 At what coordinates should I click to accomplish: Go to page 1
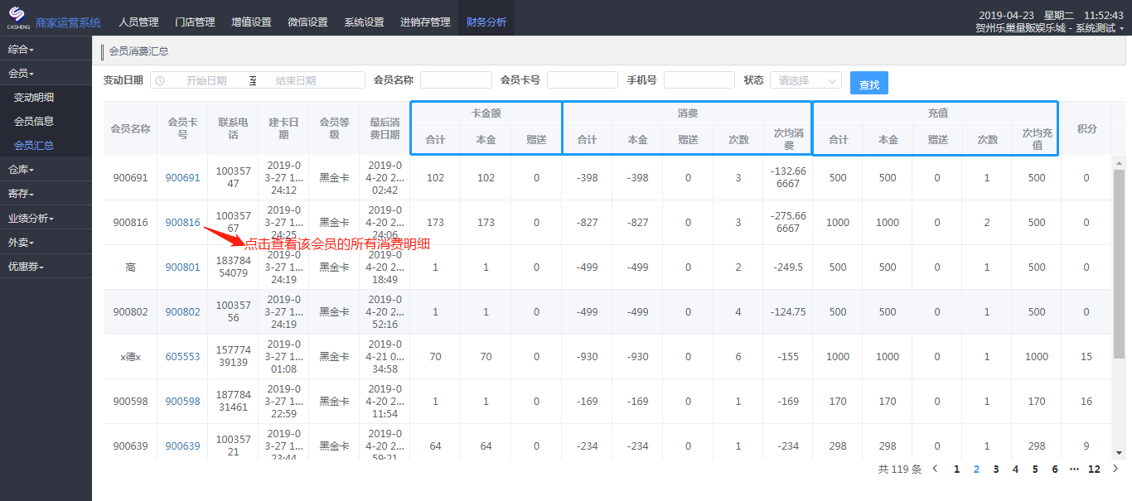coord(957,470)
